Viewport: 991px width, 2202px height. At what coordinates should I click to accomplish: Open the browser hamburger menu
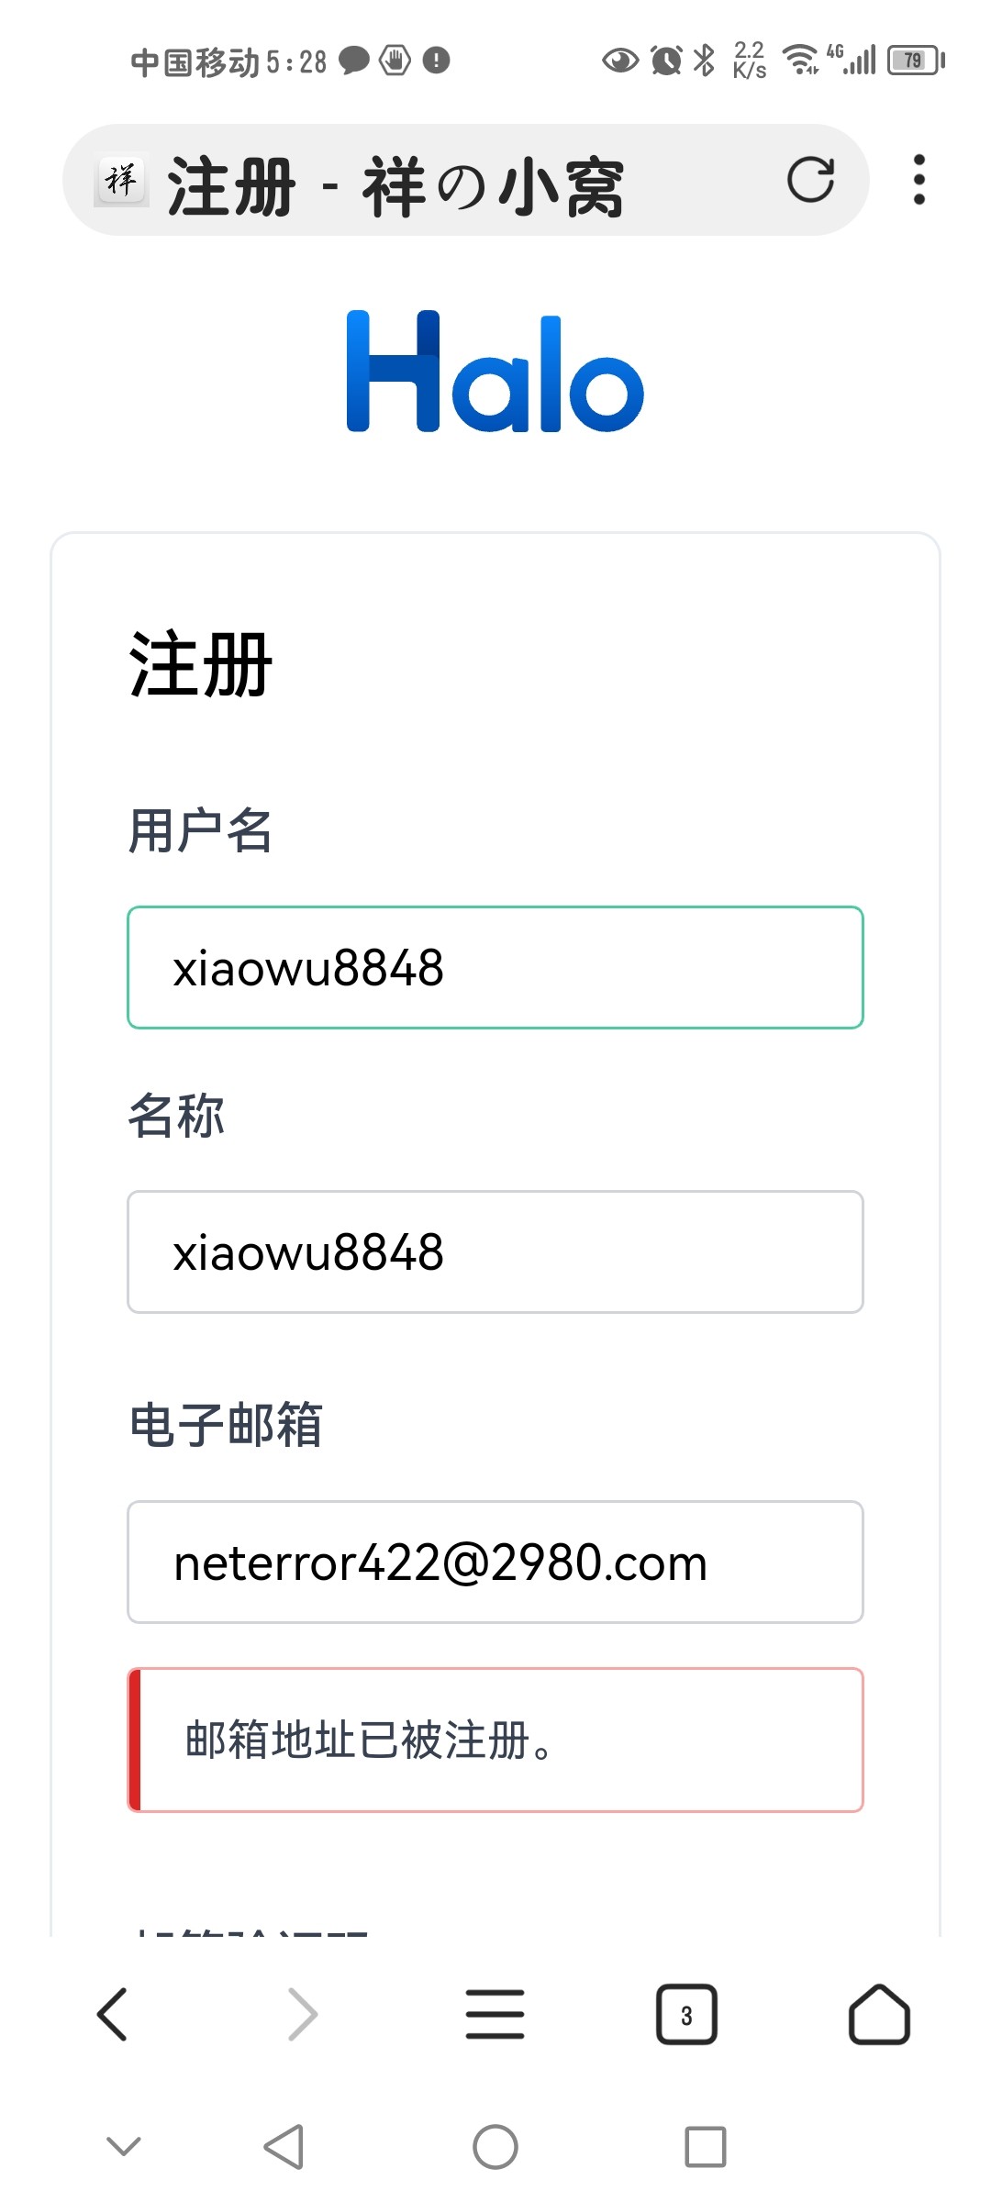[x=495, y=2015]
